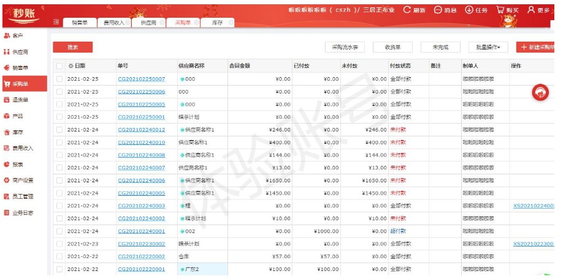Image resolution: width=566 pixels, height=279 pixels.
Task: Switch to the 销售单 tab
Action: (x=80, y=23)
